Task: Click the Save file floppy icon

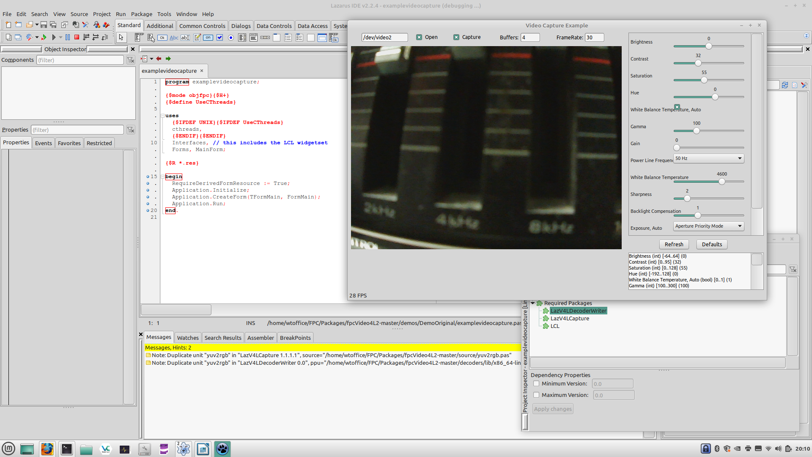Action: [x=44, y=25]
